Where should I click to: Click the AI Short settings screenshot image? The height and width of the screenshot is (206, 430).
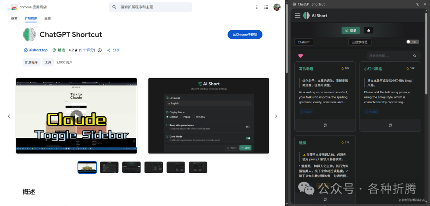tap(208, 116)
